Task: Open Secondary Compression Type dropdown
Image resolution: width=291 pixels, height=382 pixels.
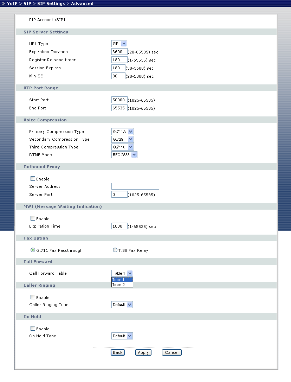Action: click(123, 139)
